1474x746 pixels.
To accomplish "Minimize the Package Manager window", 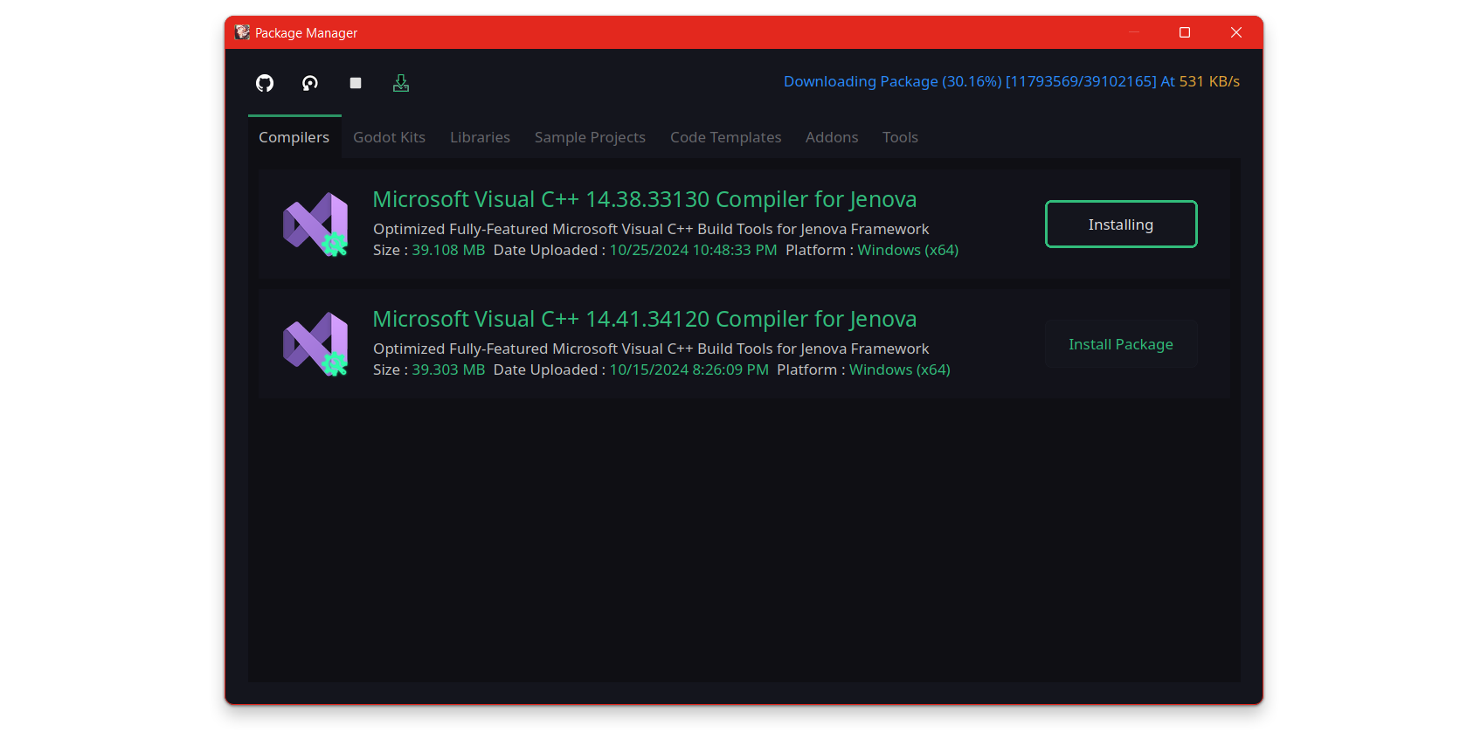I will [1134, 32].
